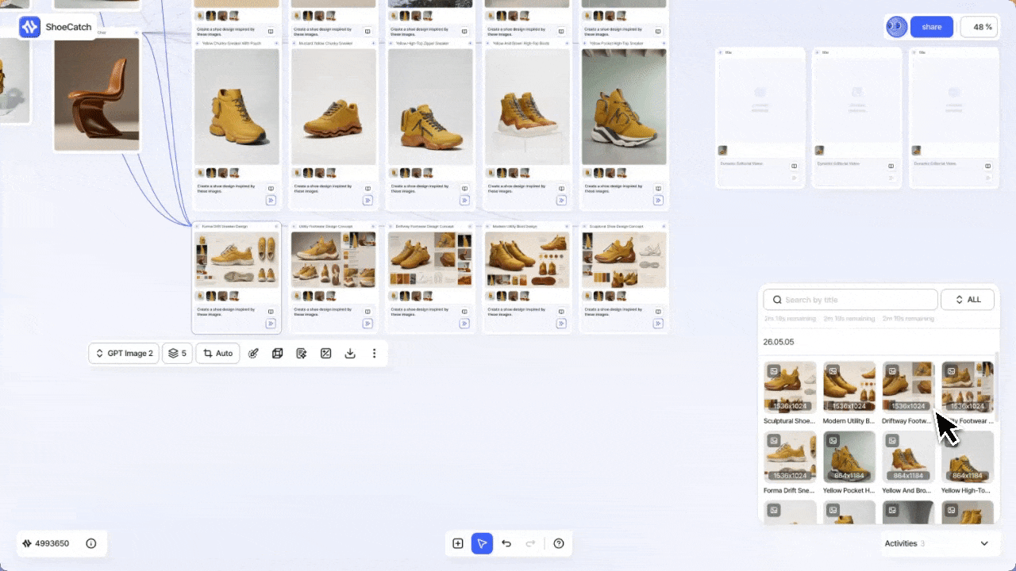Click the undo arrow

coord(506,543)
